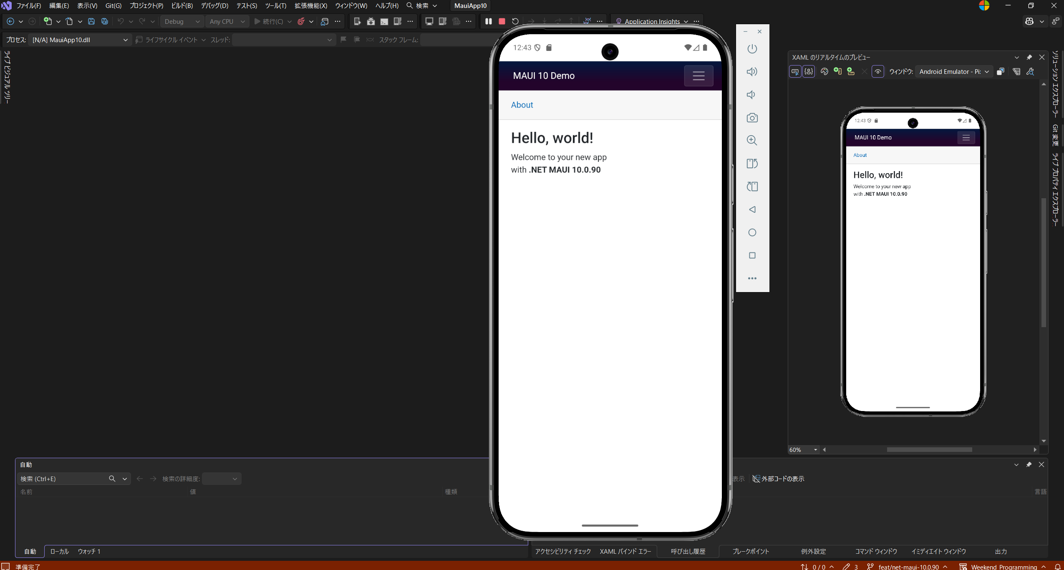1064x570 pixels.
Task: Click the Continue button (続行)
Action: pos(269,21)
